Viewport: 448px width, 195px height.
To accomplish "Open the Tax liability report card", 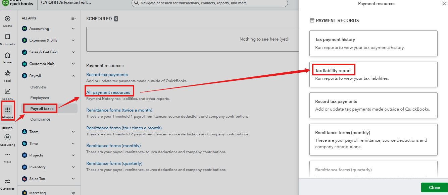I will click(373, 74).
